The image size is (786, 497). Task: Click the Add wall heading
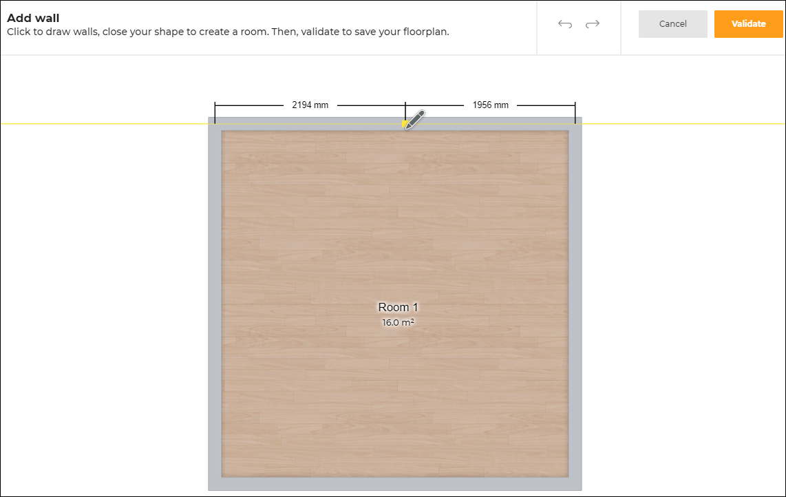pyautogui.click(x=33, y=18)
